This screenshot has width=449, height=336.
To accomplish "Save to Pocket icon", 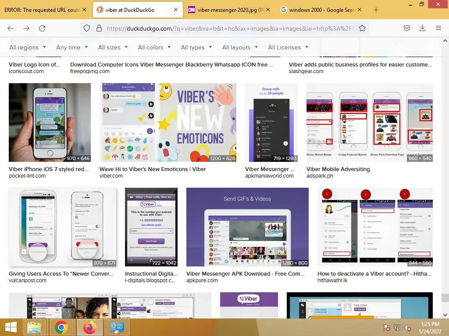I will coord(407,28).
